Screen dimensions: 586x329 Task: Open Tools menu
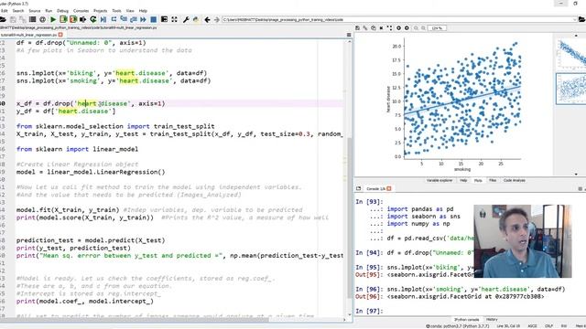pyautogui.click(x=116, y=11)
